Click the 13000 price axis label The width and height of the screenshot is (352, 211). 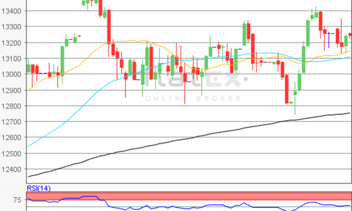click(x=11, y=74)
